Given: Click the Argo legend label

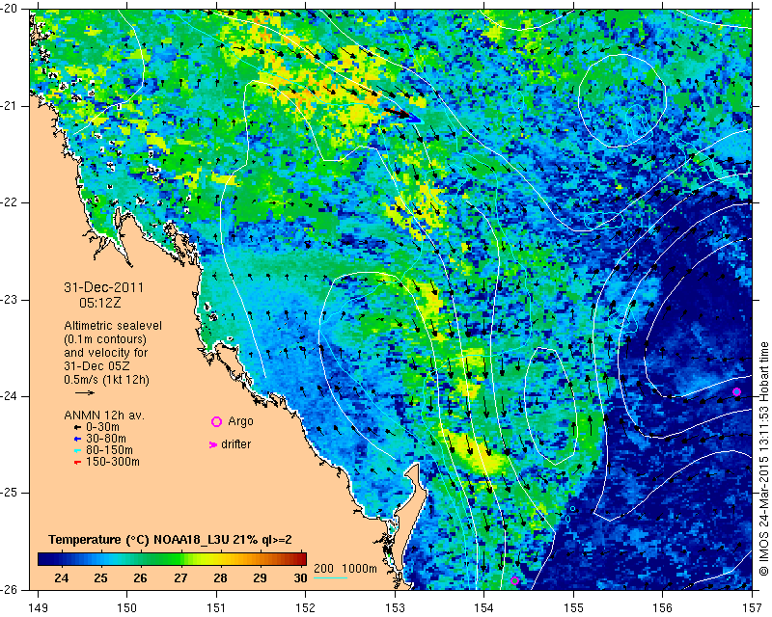Looking at the screenshot, I should click(x=240, y=421).
